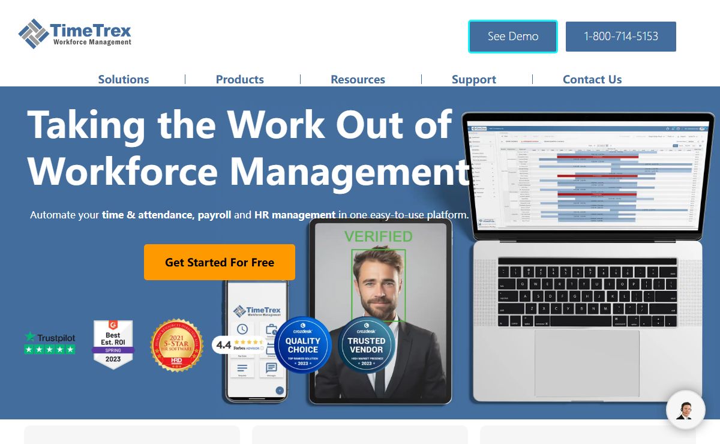This screenshot has height=444, width=720.
Task: Click the laptop scheduling screenshot image
Action: click(587, 177)
